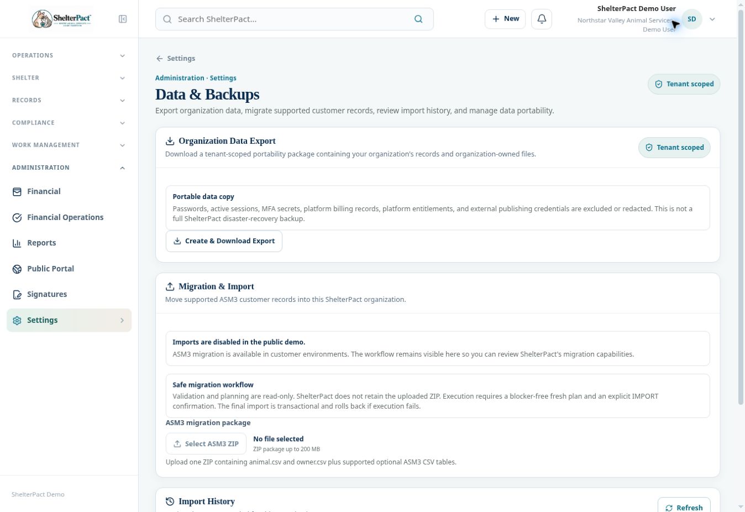Expand the Compliance section
The image size is (745, 512).
coord(69,123)
